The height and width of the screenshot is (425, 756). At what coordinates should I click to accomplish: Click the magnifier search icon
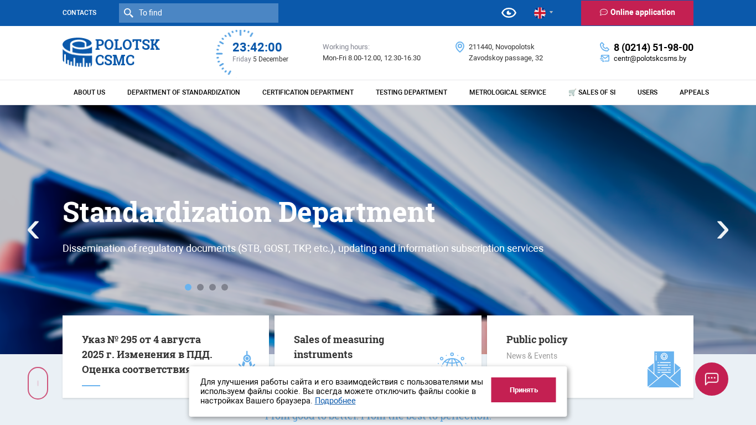point(128,13)
